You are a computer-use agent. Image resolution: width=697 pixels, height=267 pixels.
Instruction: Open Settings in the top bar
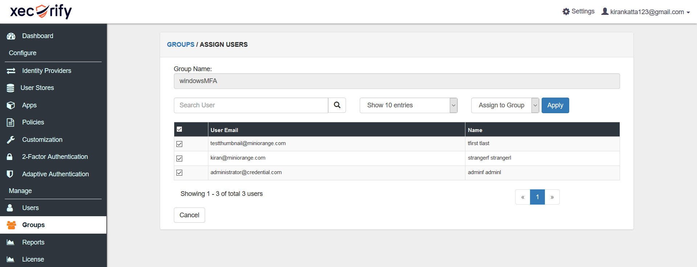click(x=579, y=12)
